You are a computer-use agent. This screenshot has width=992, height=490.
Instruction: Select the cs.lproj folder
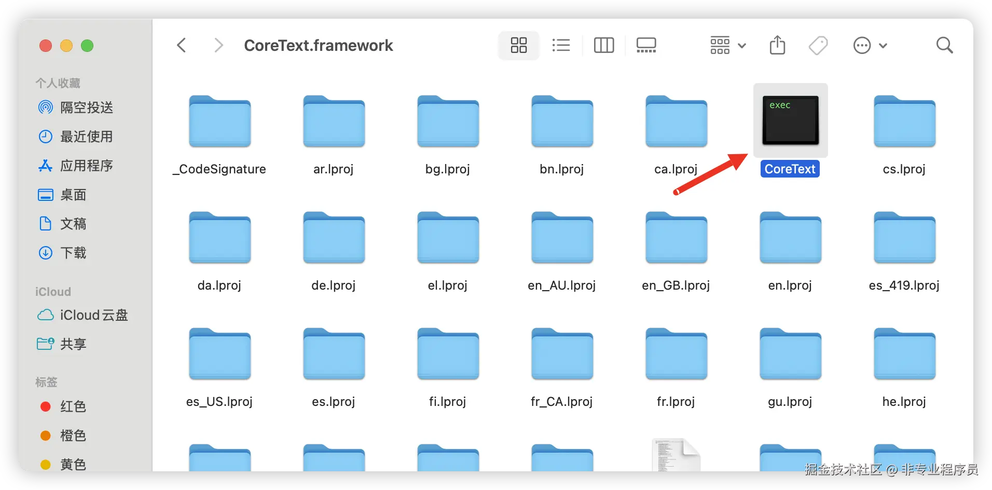pyautogui.click(x=904, y=121)
